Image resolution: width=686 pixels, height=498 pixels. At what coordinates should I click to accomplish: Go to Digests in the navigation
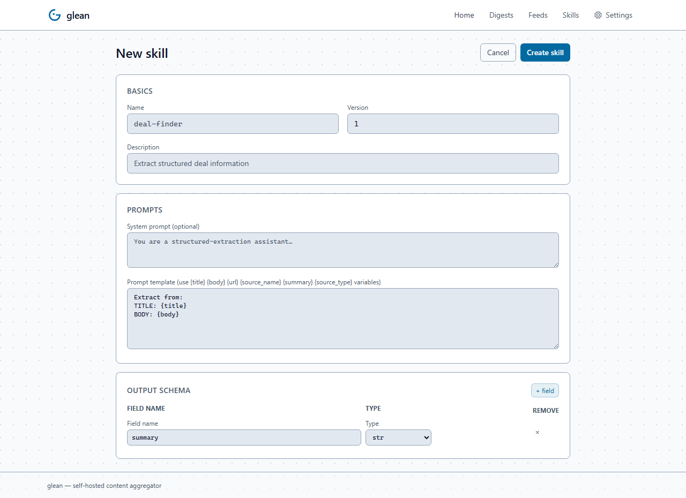tap(501, 15)
